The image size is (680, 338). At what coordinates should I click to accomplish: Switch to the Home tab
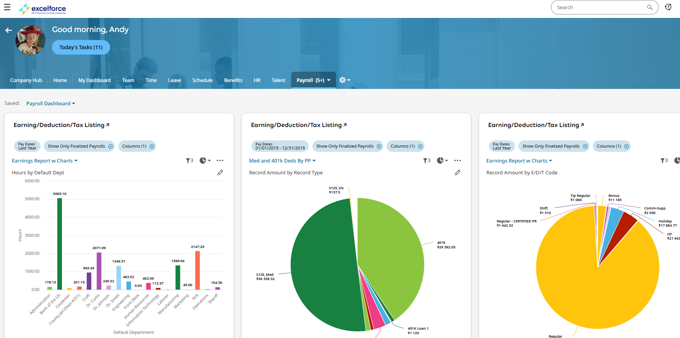click(60, 80)
